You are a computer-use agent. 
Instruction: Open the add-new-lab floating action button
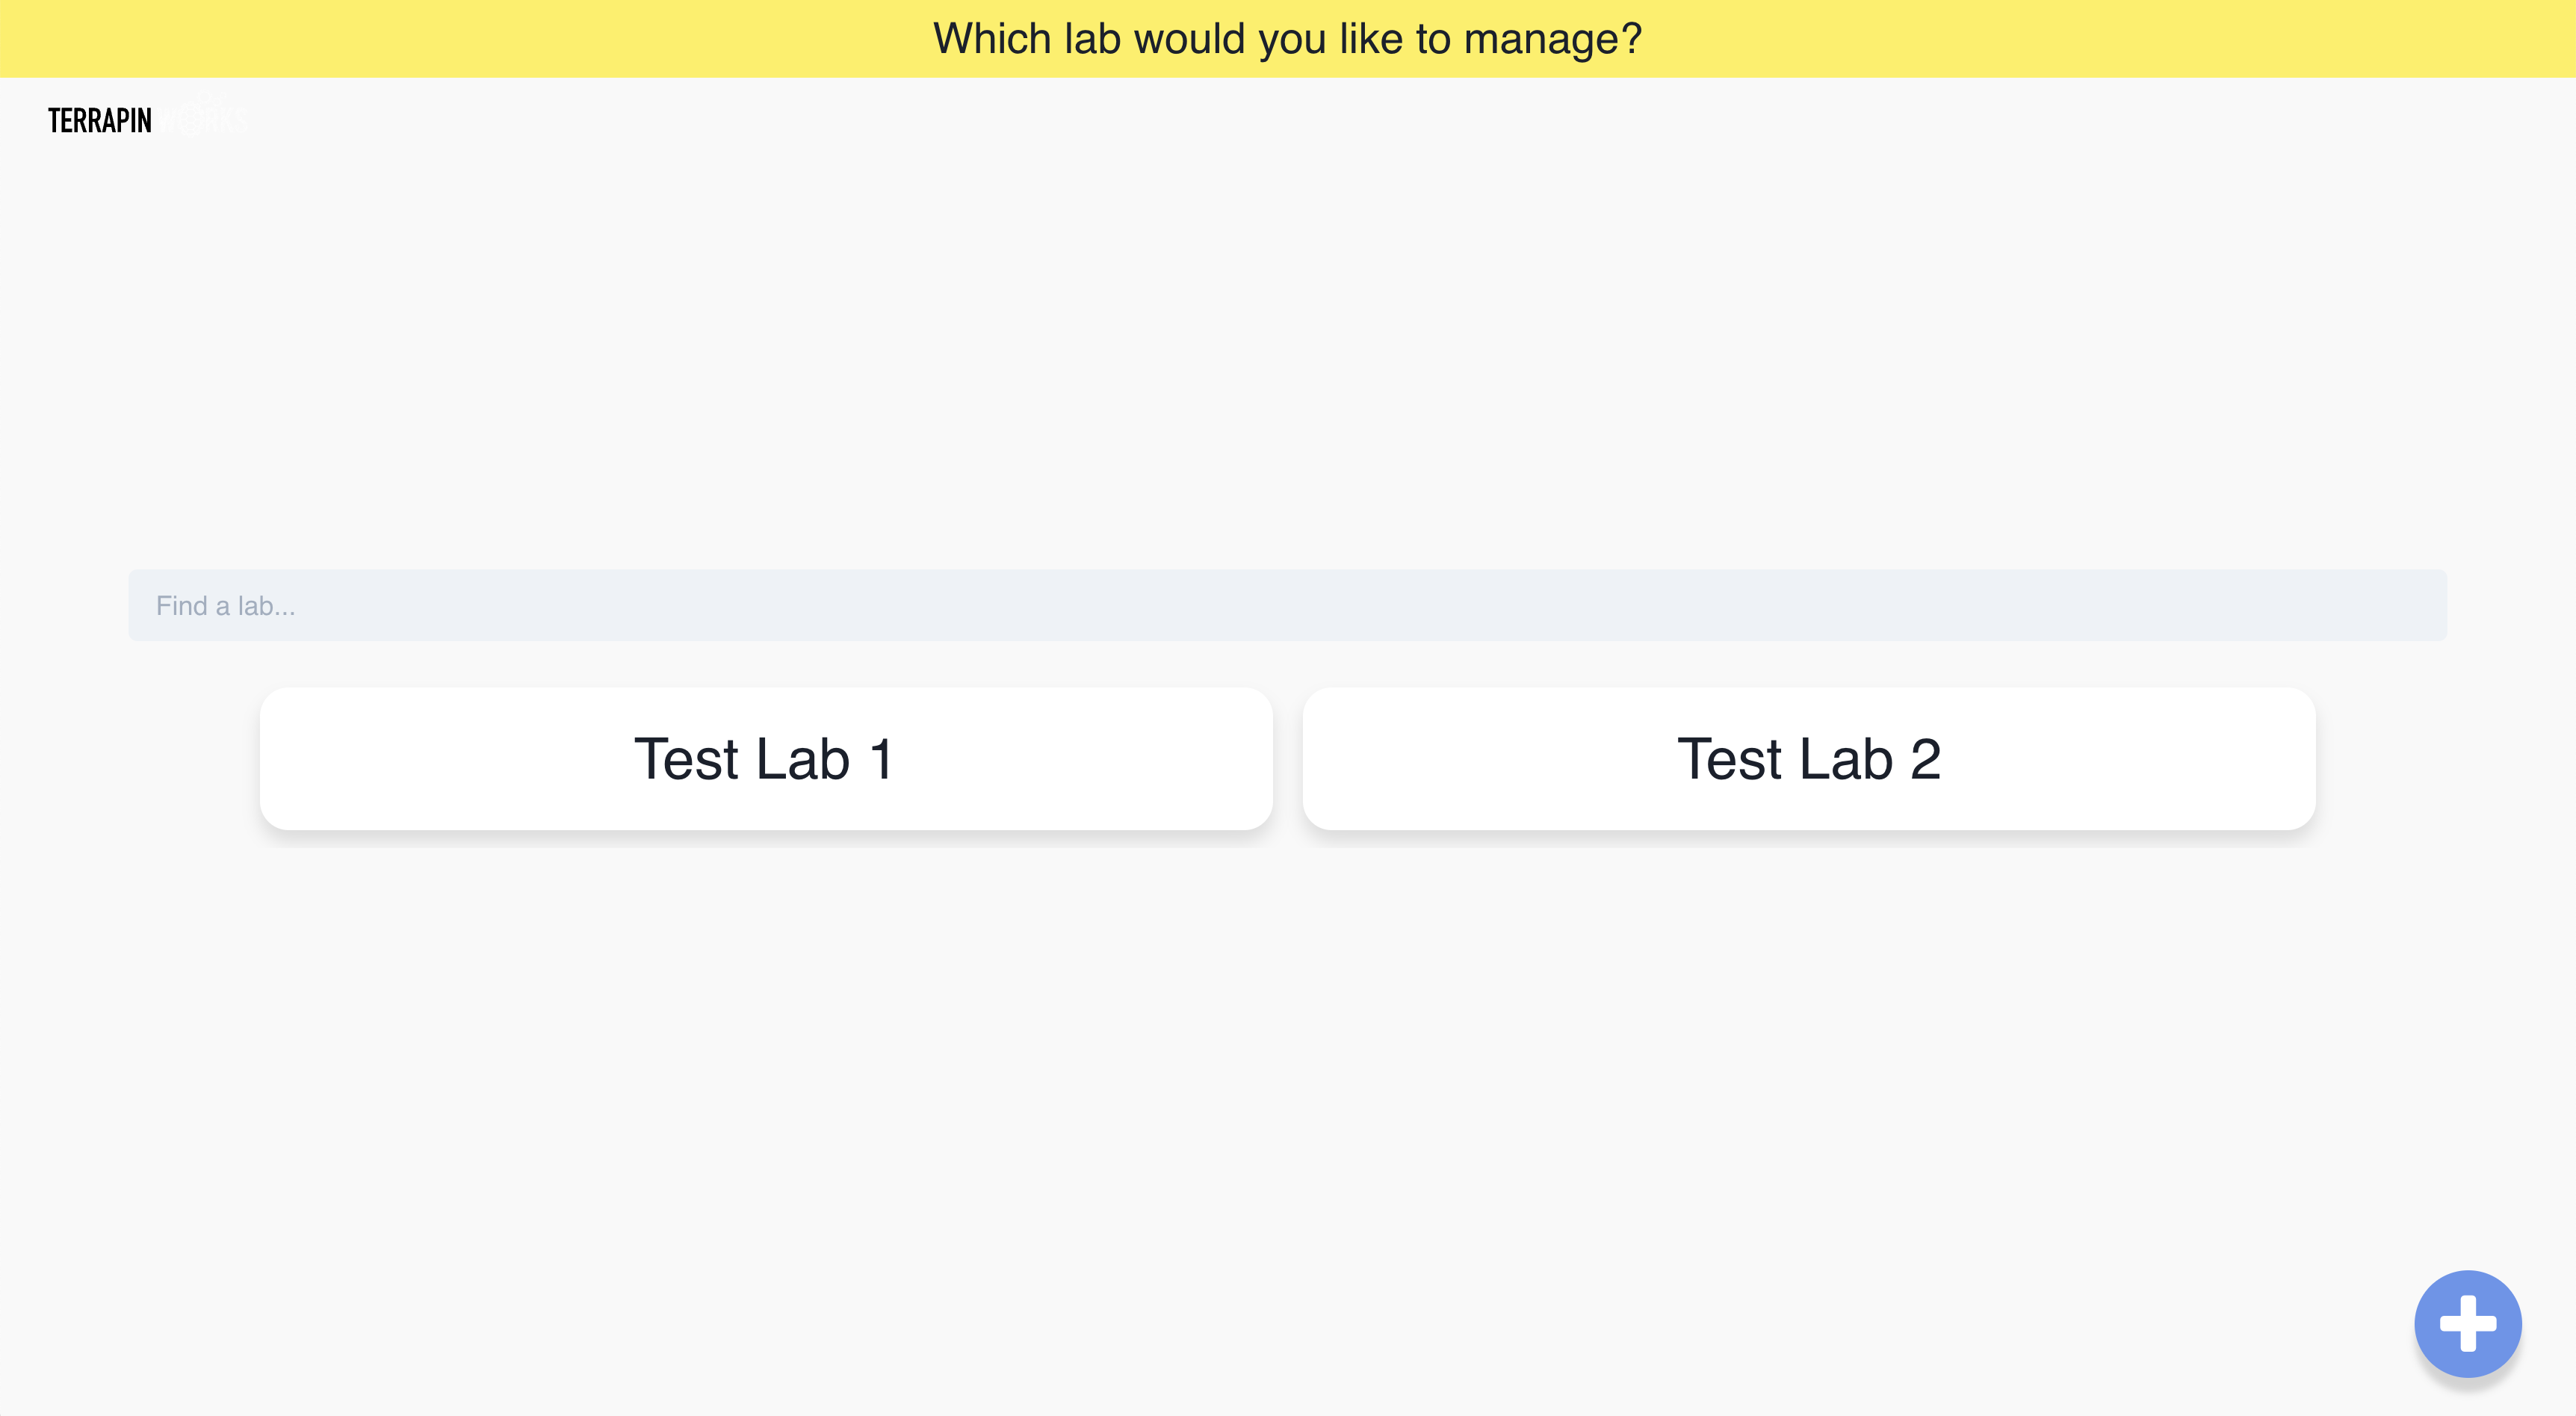tap(2467, 1323)
